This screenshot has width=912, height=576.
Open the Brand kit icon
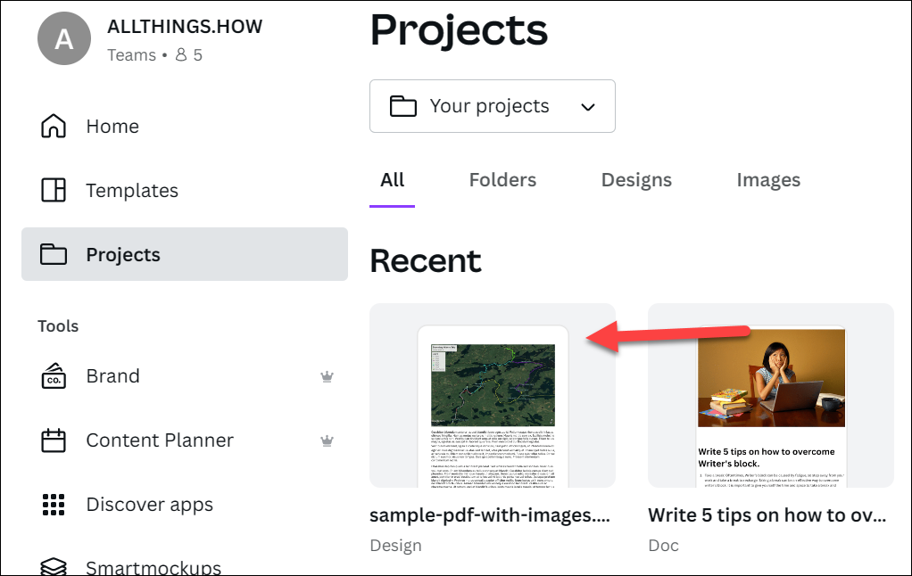click(x=54, y=376)
